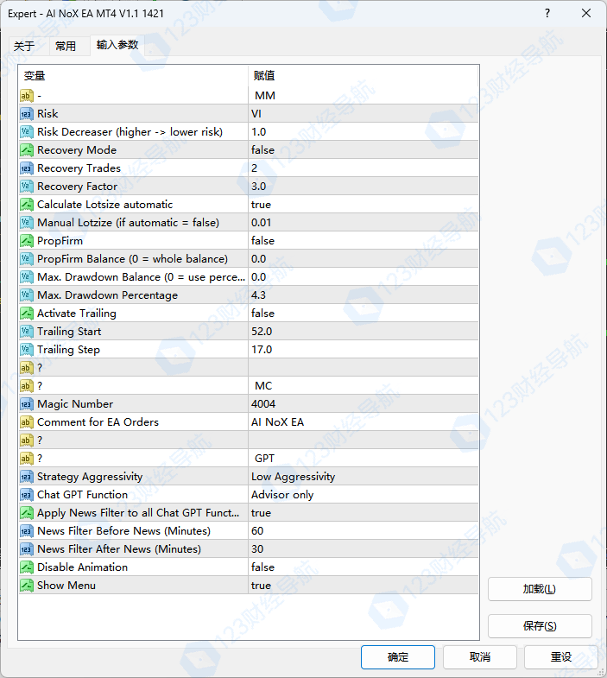Toggle Activate Trailing false value
The width and height of the screenshot is (607, 678).
(364, 314)
